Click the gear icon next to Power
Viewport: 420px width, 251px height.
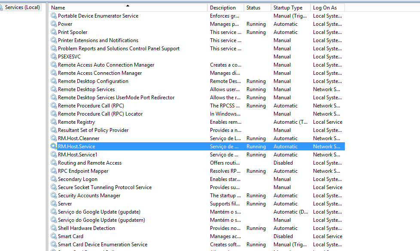click(54, 24)
